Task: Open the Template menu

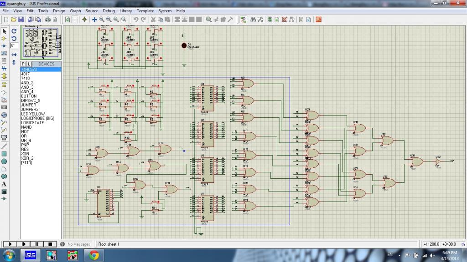Action: click(x=145, y=10)
